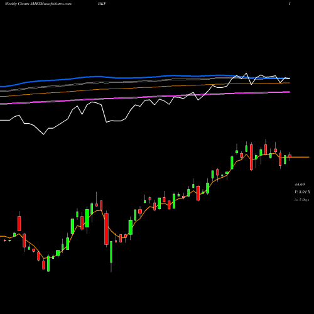Click the white indicator line's lowest trough
314x314 pixels.
click(x=44, y=134)
